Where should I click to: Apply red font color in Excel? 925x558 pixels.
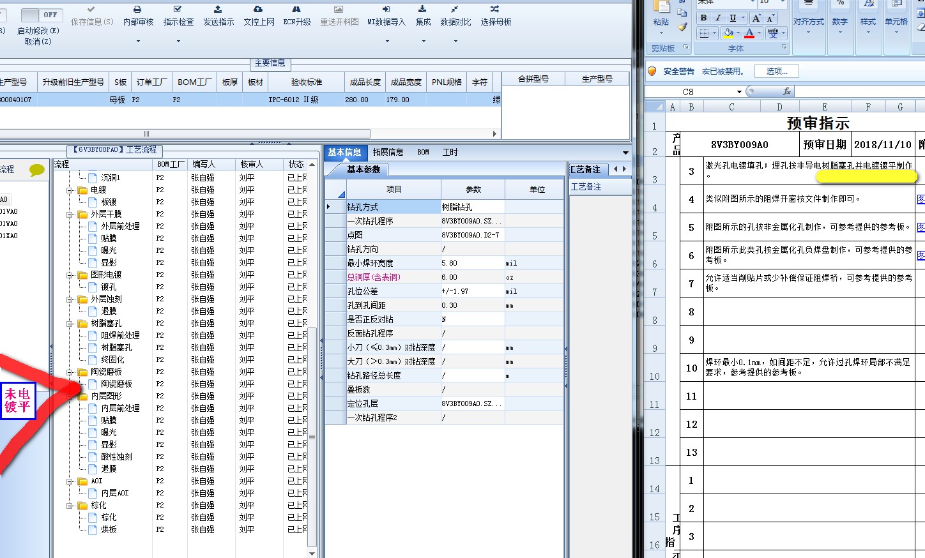tap(749, 33)
